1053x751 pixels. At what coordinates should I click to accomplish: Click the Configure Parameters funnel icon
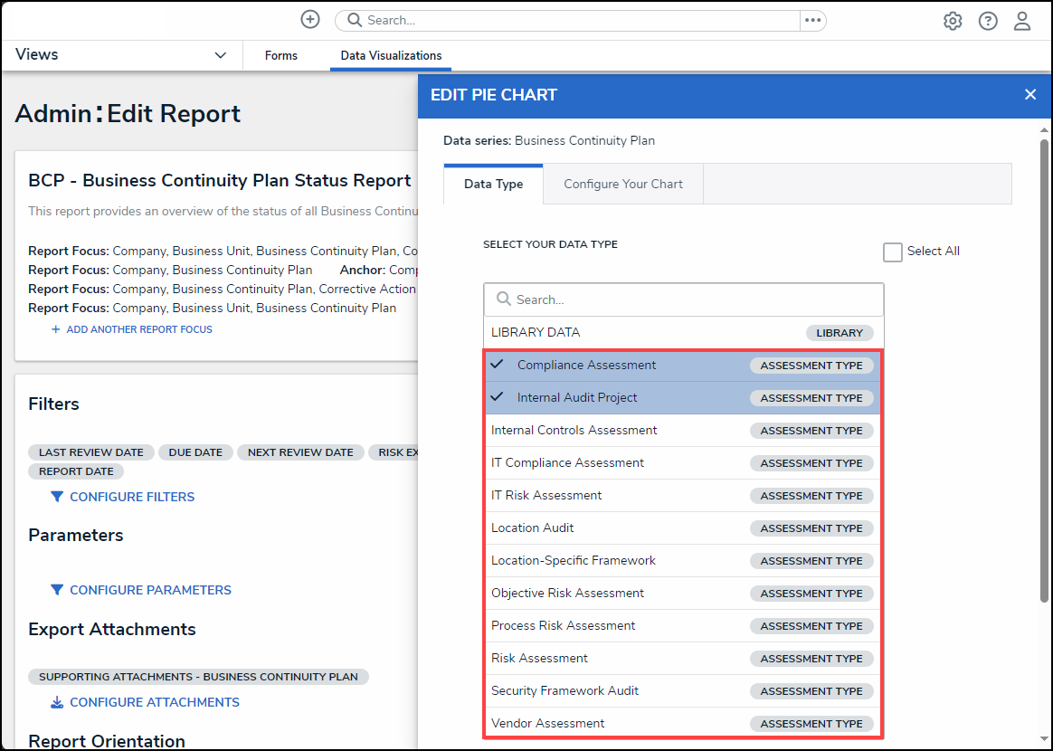57,590
